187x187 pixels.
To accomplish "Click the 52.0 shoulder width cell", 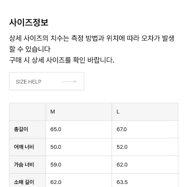I will 145,147.
